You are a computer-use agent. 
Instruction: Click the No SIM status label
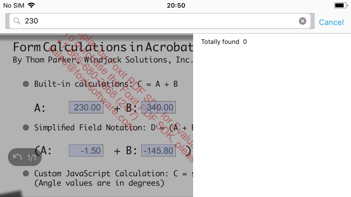[13, 5]
